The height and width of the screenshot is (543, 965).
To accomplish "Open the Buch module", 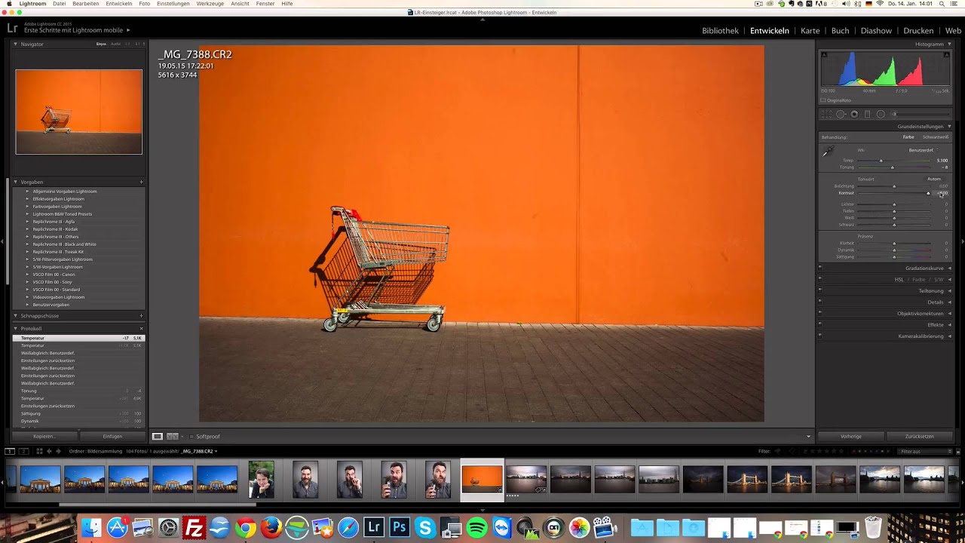I will [840, 31].
